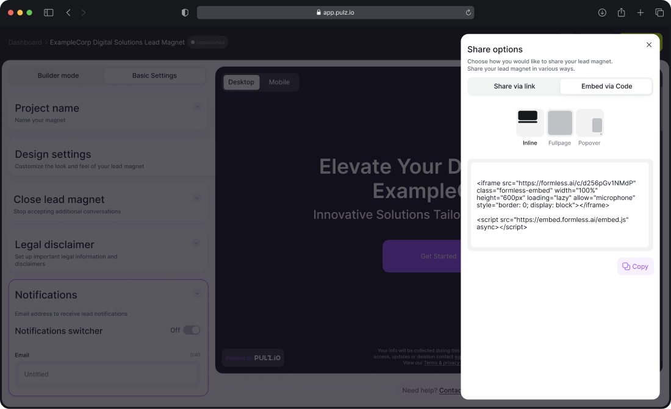Image resolution: width=671 pixels, height=409 pixels.
Task: Open Basic Settings tab
Action: [x=154, y=76]
